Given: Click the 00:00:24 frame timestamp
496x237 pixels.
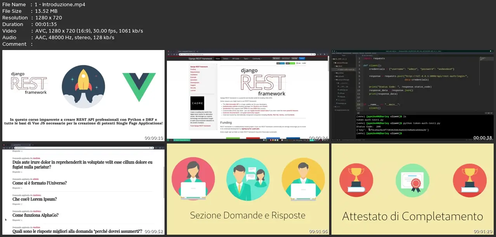Looking at the screenshot, I should tap(318, 138).
